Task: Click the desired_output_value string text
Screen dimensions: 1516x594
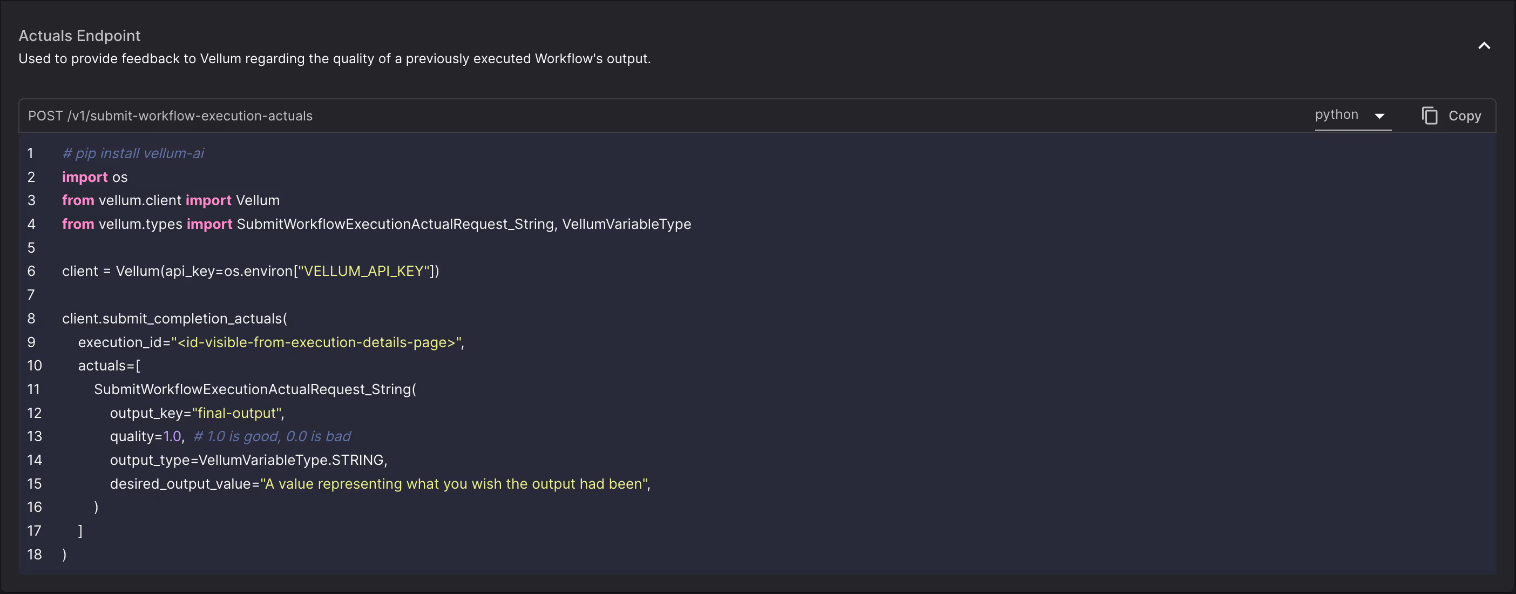Action: point(455,484)
